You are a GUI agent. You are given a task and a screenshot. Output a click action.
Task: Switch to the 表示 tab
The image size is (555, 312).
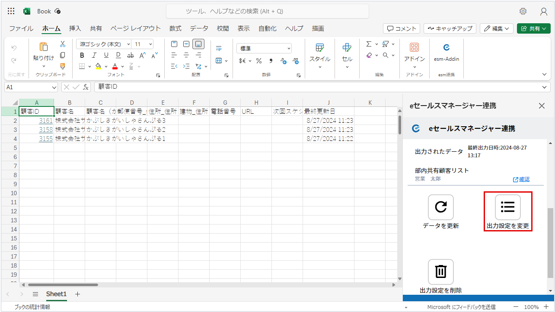(x=243, y=28)
